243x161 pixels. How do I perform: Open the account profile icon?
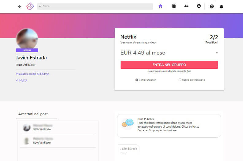point(199,6)
